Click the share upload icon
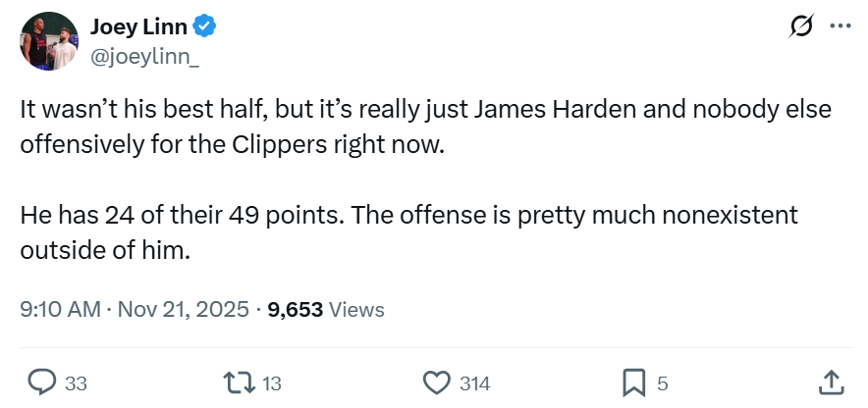 pos(829,382)
